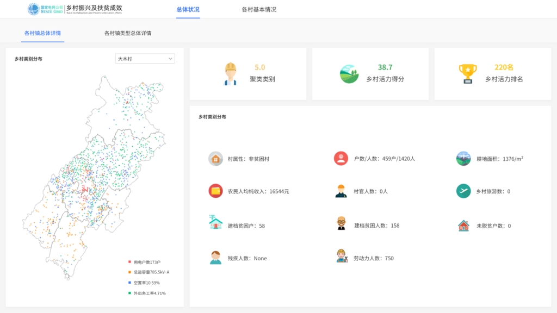Image resolution: width=557 pixels, height=313 pixels.
Task: Select the 各村镇类型总体详情 sub-tab
Action: coord(128,33)
